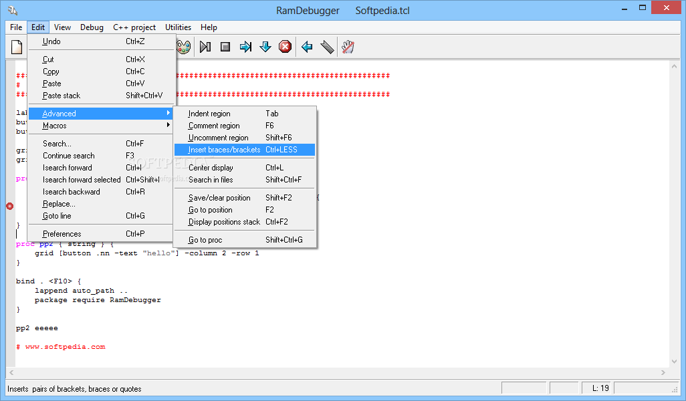Choose Go to proc entry
The width and height of the screenshot is (686, 401).
click(245, 240)
